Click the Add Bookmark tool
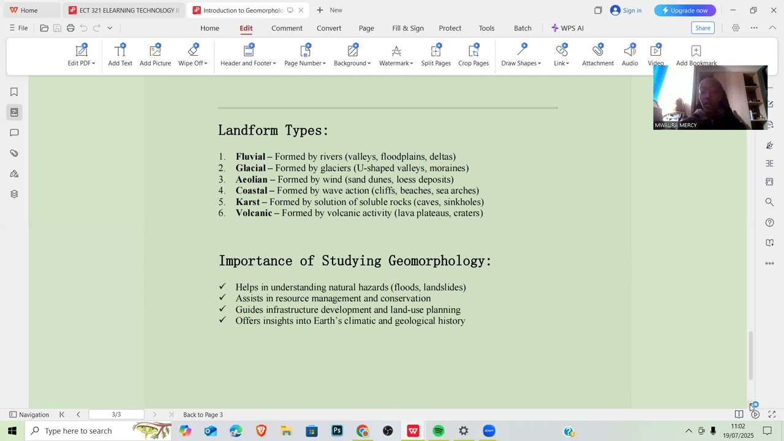784x441 pixels. click(696, 55)
